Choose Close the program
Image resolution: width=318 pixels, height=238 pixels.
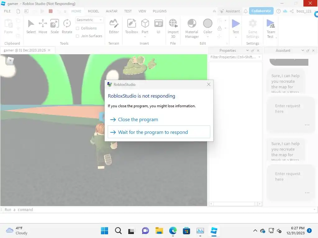coord(159,120)
